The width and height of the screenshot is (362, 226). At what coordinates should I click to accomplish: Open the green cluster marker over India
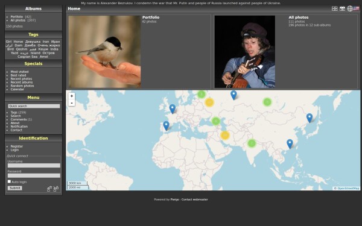(x=252, y=143)
